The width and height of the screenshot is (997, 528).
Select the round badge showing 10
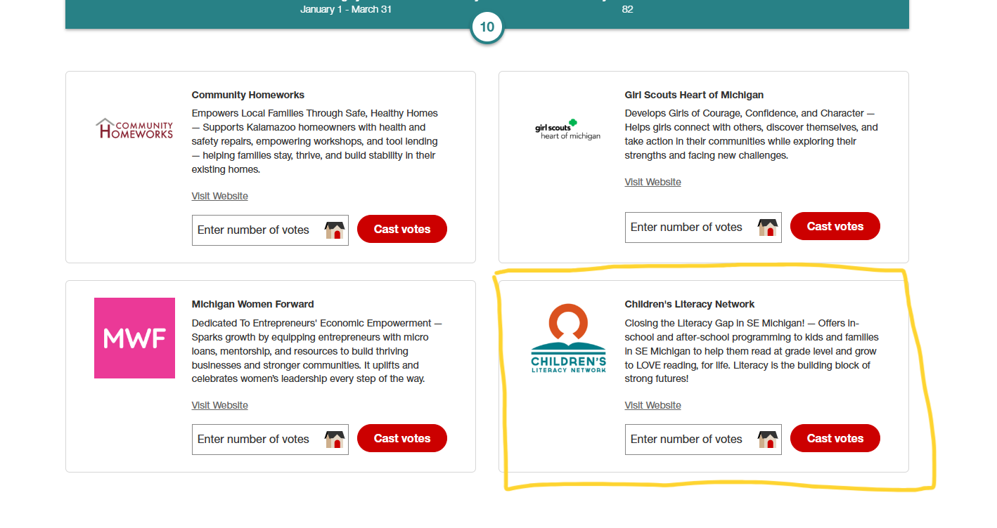487,27
